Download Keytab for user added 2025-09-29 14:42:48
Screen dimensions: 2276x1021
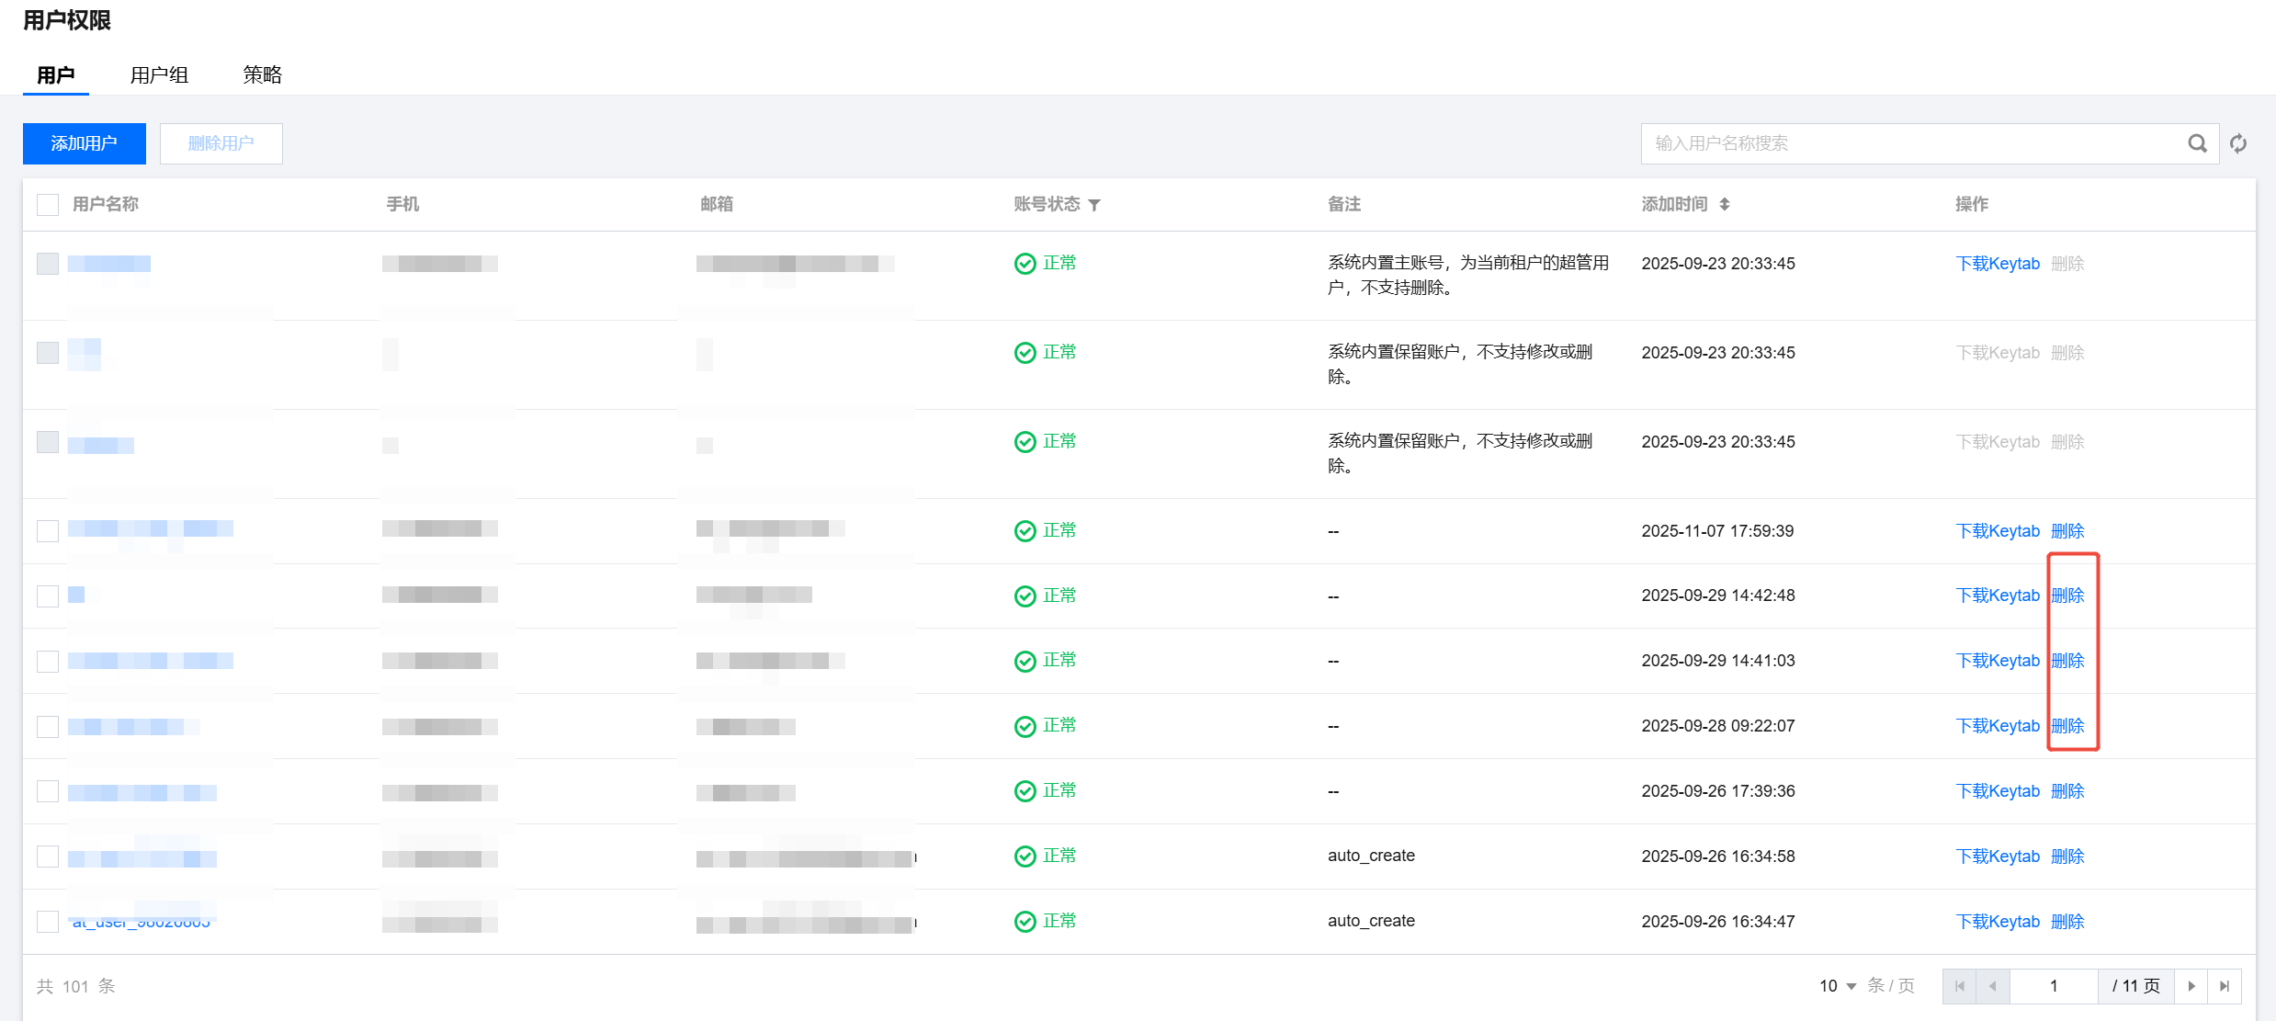1997,596
